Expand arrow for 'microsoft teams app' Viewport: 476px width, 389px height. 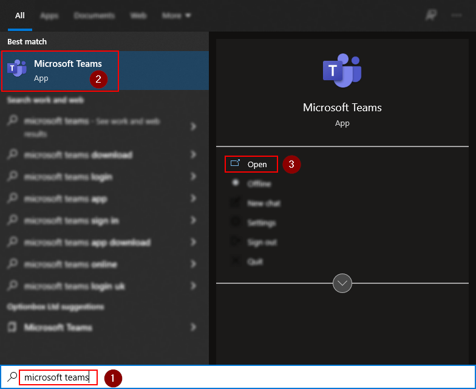(x=193, y=198)
